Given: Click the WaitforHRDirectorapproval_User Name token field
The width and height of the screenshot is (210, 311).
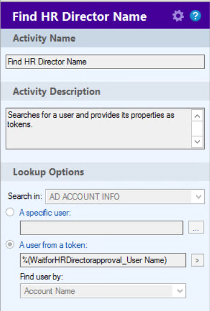Looking at the screenshot, I should pos(103,260).
